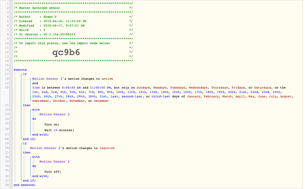Click the 'Turn off;' action
The height and width of the screenshot is (189, 305).
point(53,172)
